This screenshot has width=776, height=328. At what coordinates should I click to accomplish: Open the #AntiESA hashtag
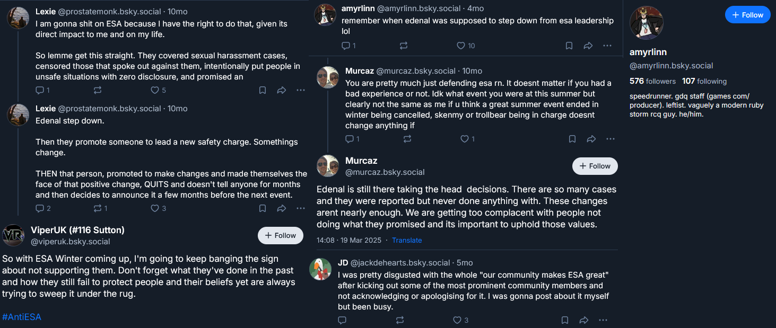point(22,317)
